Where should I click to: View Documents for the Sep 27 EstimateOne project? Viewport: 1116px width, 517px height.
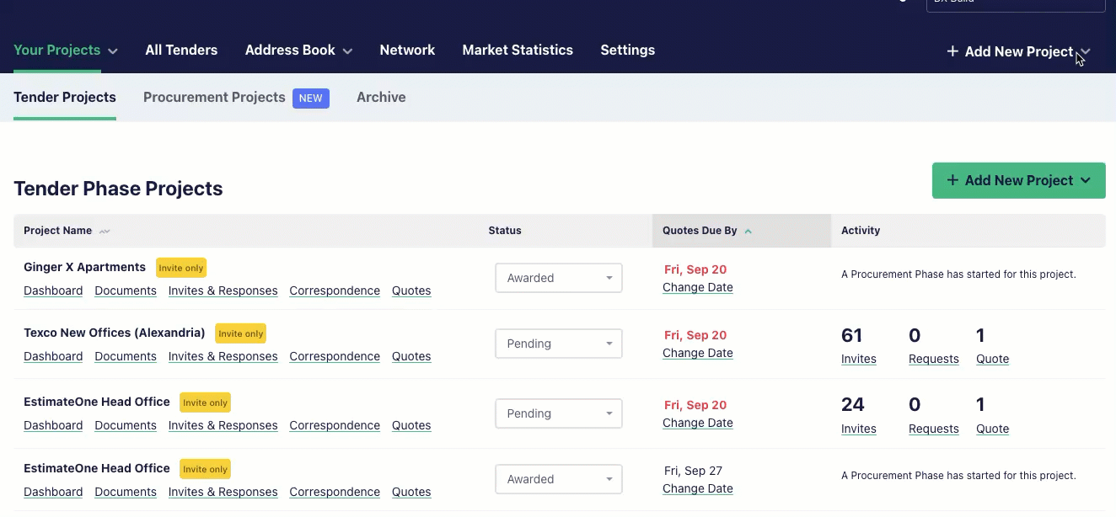coord(126,493)
